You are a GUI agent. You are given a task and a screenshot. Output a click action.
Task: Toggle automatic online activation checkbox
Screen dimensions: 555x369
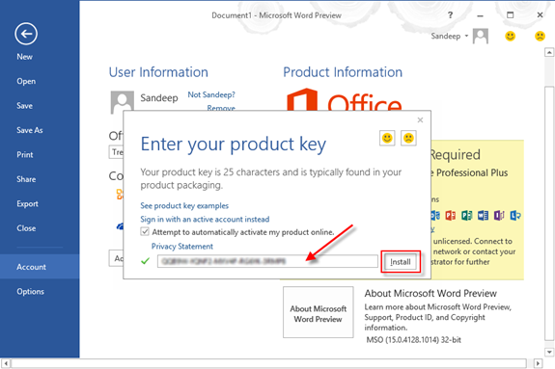145,232
